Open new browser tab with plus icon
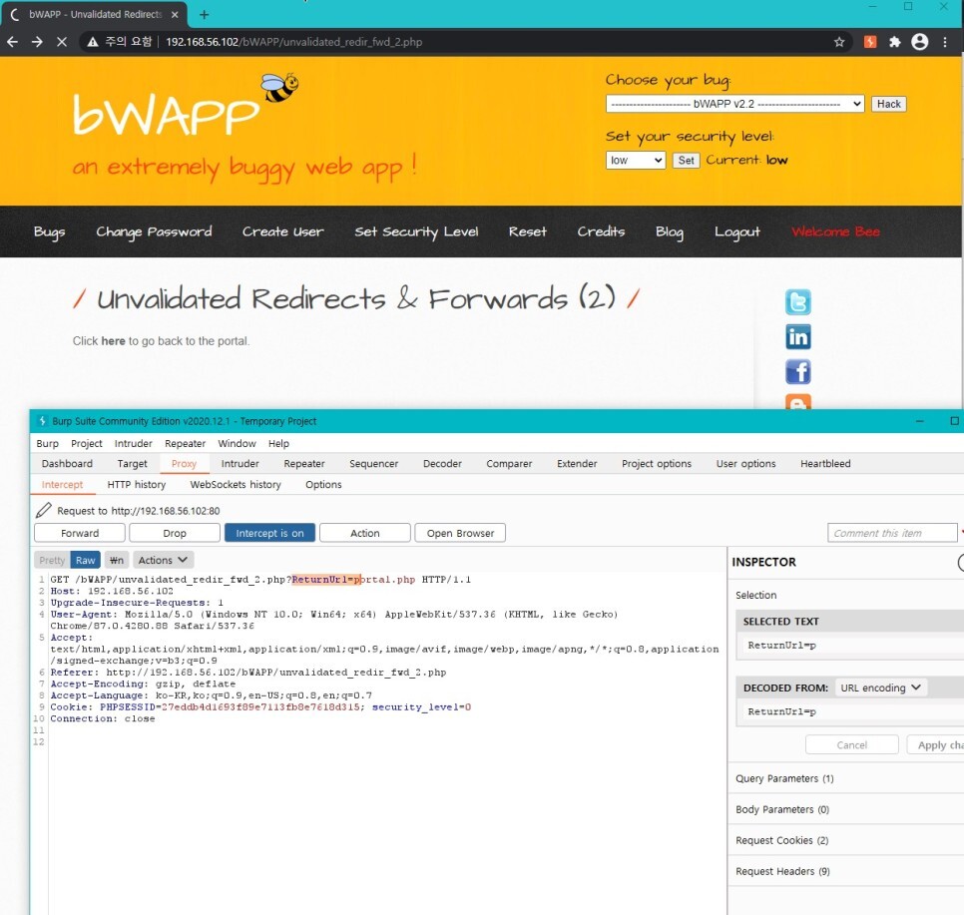This screenshot has height=915, width=964. 205,14
